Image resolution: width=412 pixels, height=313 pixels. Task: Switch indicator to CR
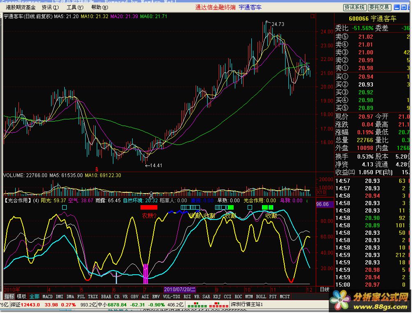tap(117, 297)
